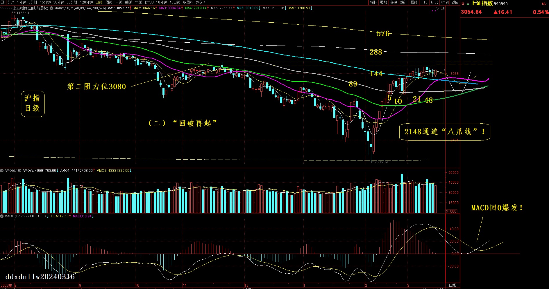Click the MA5: 2956.77 value

pos(222,8)
